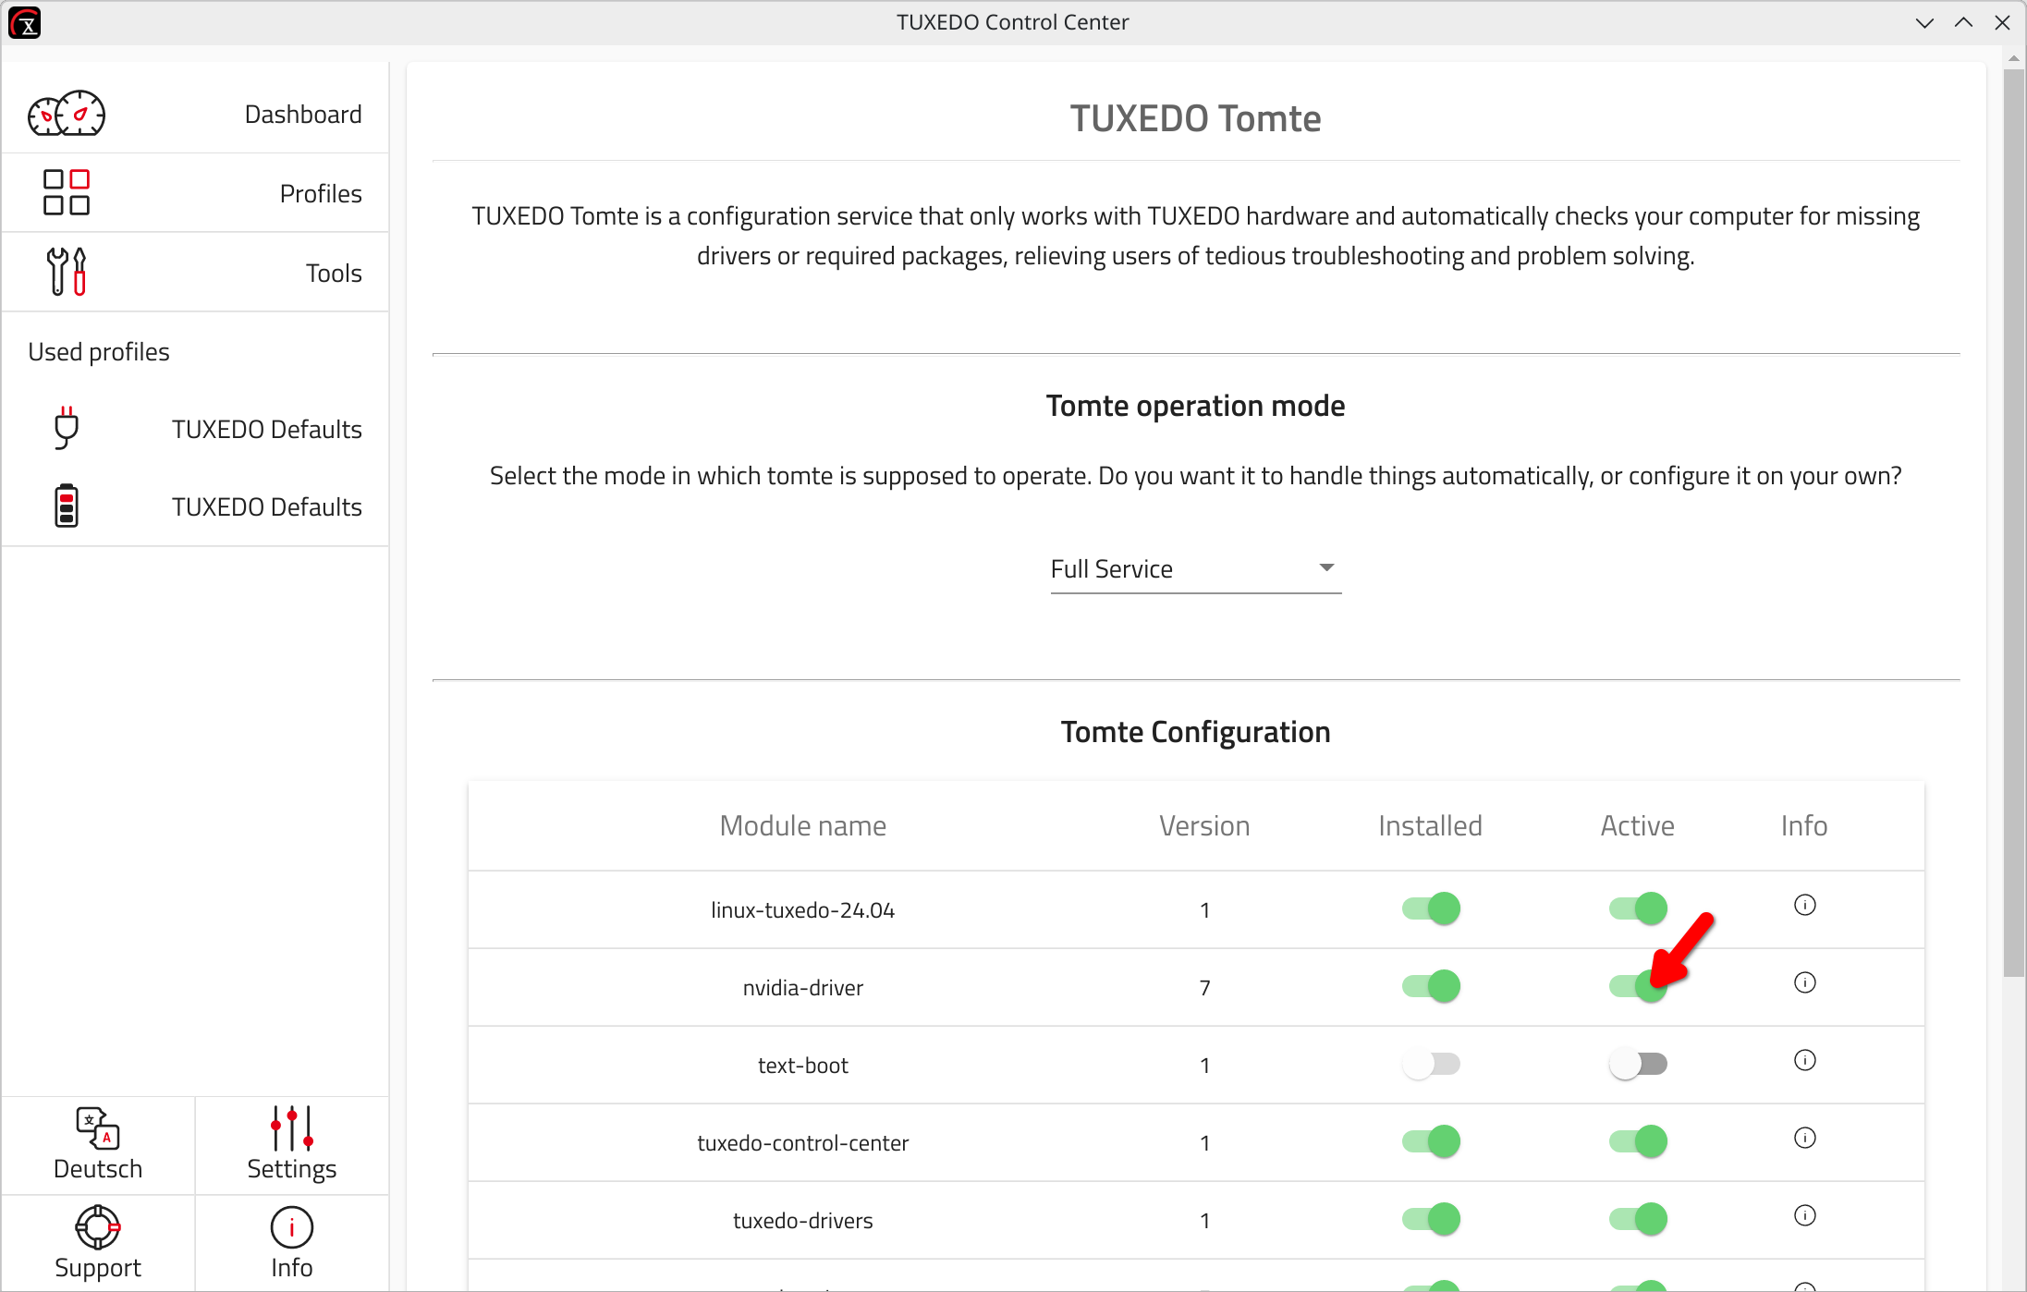Click the TUXEDO app logo in the title bar
The height and width of the screenshot is (1292, 2027).
pyautogui.click(x=25, y=22)
